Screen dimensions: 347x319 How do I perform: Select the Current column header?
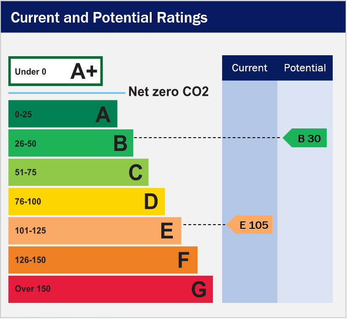point(249,68)
